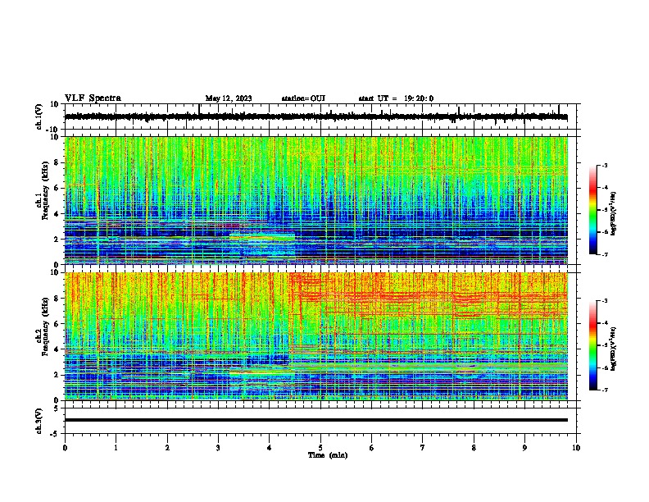Click time axis tick label "9"

click(x=524, y=448)
